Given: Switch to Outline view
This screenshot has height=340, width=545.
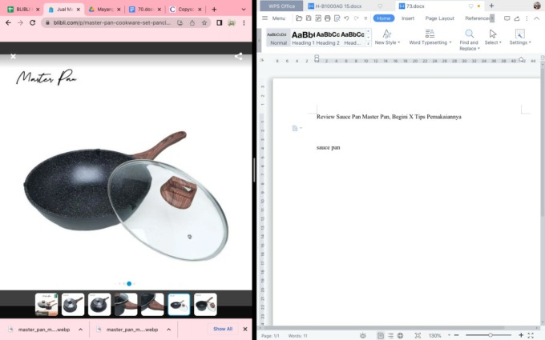Looking at the screenshot, I should (x=390, y=335).
